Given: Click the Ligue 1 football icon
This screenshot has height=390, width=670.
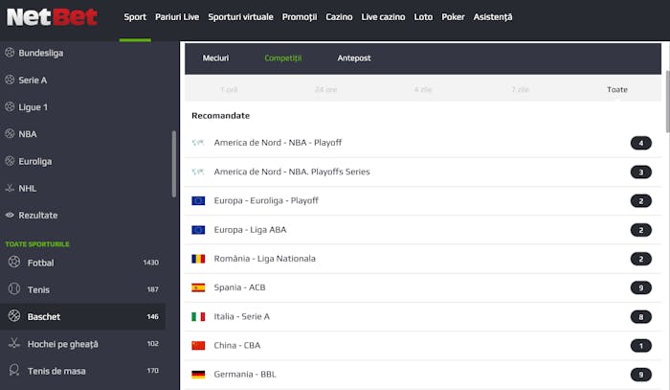Looking at the screenshot, I should pos(10,106).
